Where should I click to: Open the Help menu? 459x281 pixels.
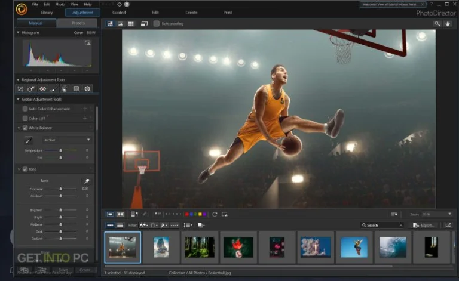[87, 4]
